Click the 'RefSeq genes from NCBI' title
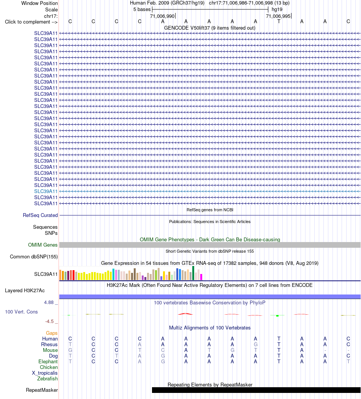361x399 pixels. point(210,210)
